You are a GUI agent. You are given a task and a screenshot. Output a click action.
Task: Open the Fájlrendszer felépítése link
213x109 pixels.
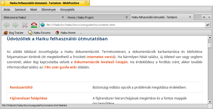click(x=28, y=98)
